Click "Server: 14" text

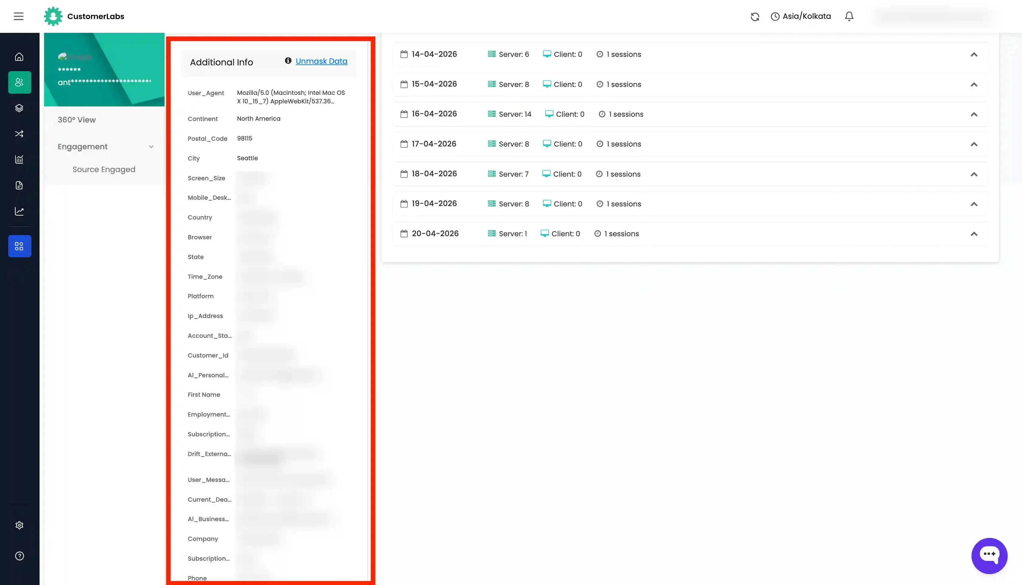(x=515, y=114)
